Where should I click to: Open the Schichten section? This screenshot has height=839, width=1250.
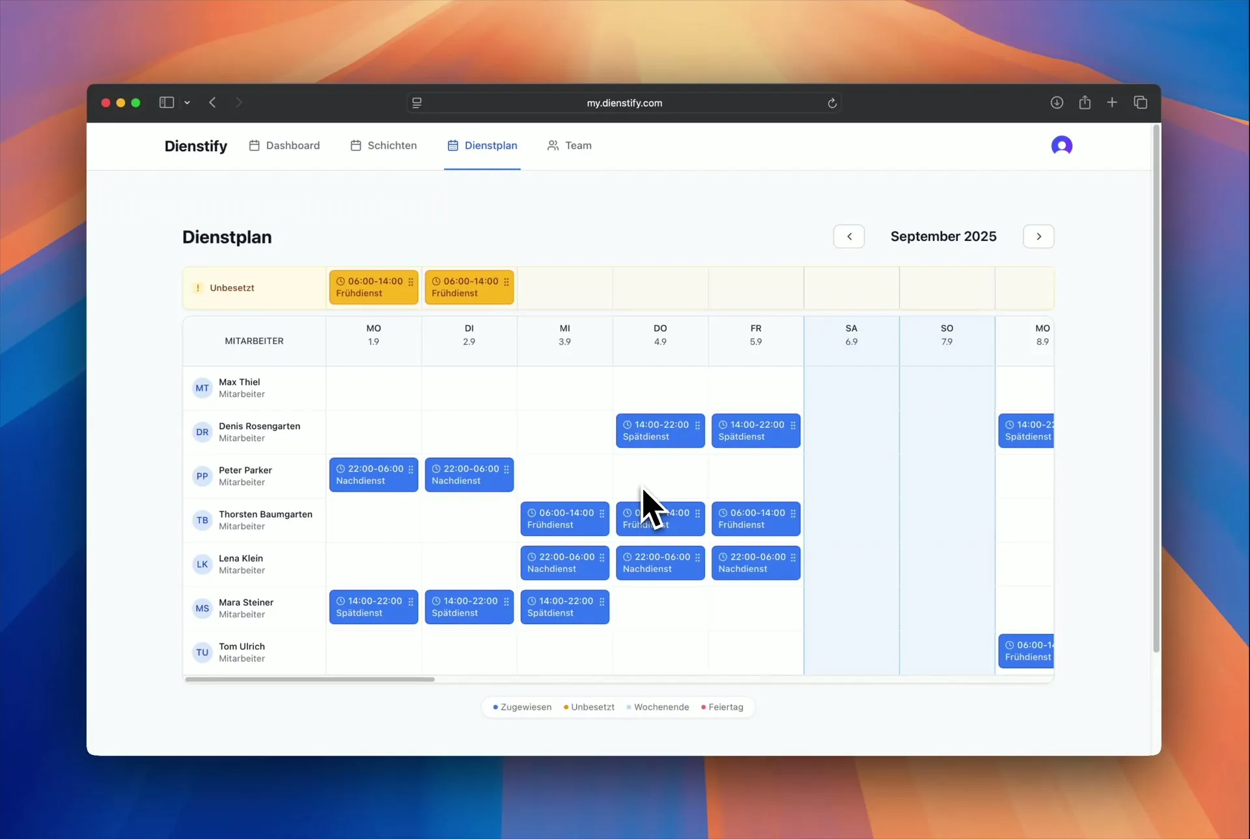tap(383, 145)
